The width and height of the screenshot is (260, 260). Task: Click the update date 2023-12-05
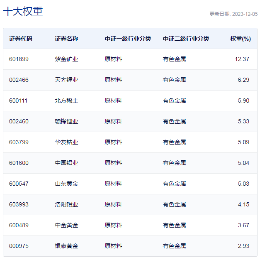pos(245,14)
